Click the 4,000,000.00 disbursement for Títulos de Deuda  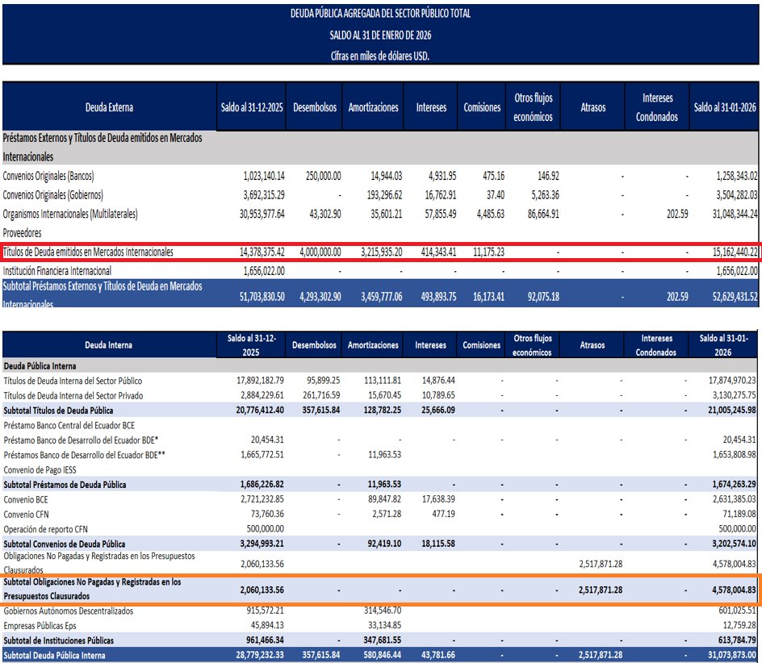pyautogui.click(x=320, y=252)
